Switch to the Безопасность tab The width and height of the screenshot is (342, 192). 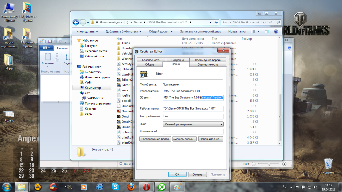tap(151, 60)
